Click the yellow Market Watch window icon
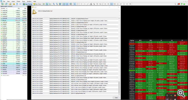 point(10,4)
